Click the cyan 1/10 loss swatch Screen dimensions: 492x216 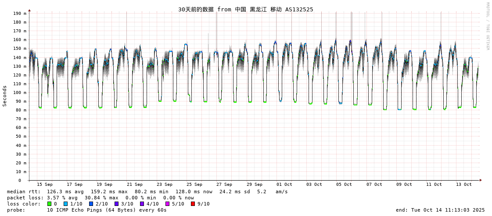tap(65, 204)
